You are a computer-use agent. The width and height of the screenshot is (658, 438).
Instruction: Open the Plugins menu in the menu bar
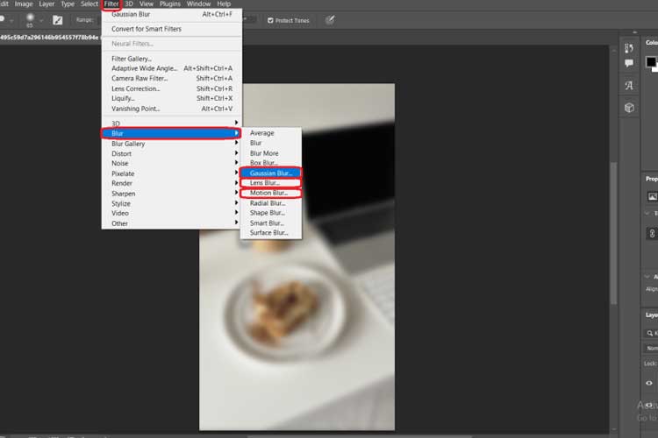coord(170,4)
